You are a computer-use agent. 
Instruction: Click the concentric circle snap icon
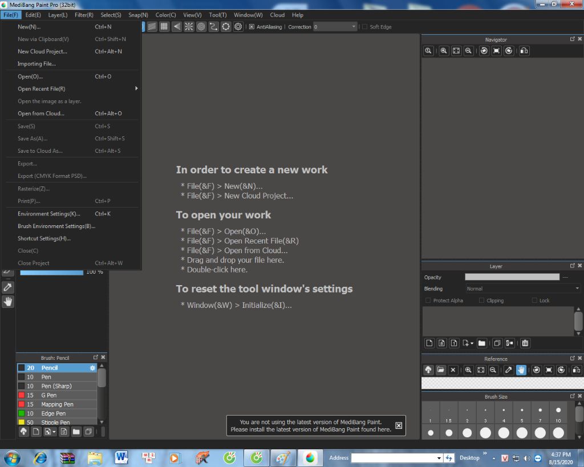pos(201,27)
